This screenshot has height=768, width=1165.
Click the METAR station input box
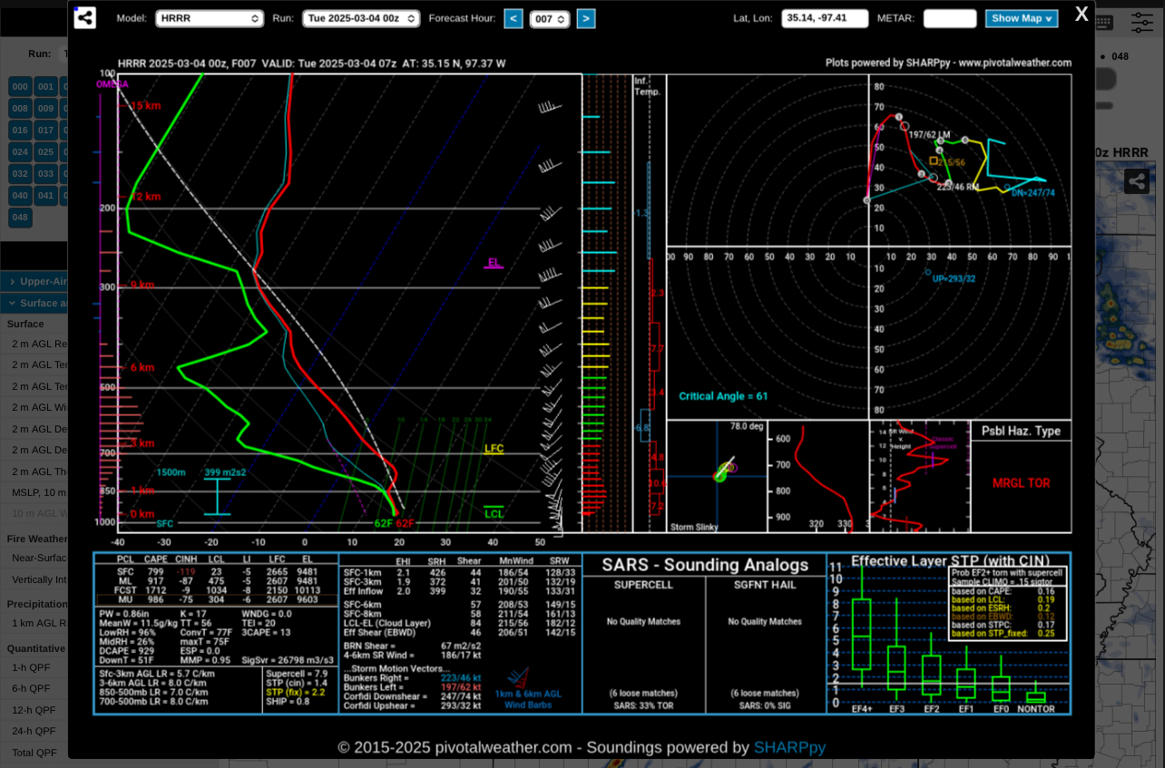tap(950, 18)
